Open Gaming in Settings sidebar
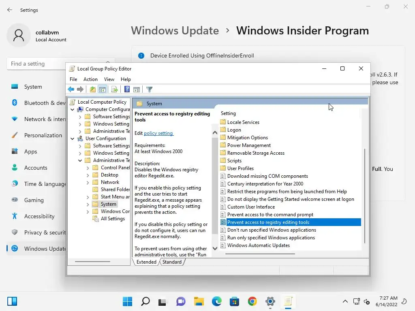The image size is (415, 311). click(x=34, y=200)
